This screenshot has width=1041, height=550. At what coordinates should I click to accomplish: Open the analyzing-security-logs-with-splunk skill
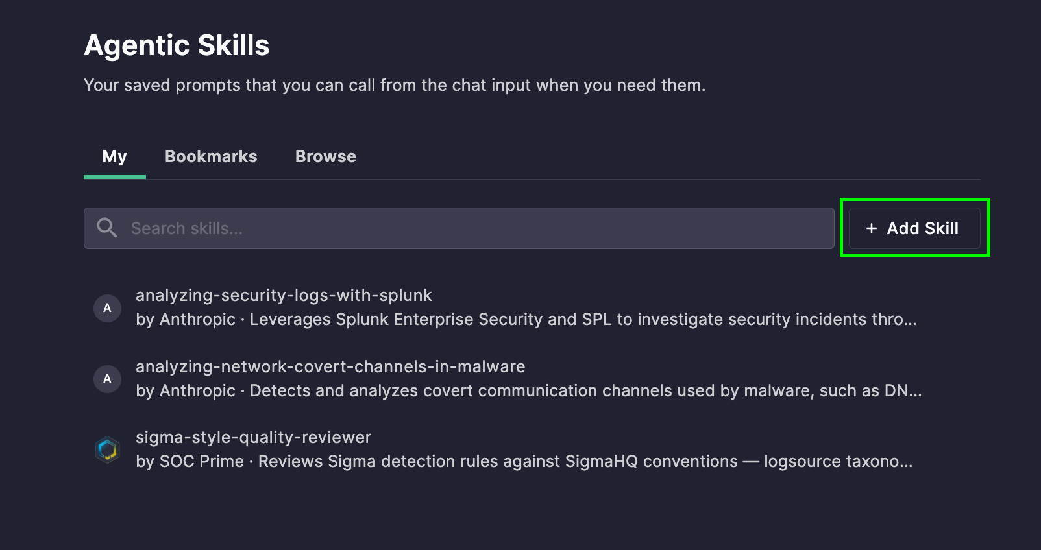[284, 295]
